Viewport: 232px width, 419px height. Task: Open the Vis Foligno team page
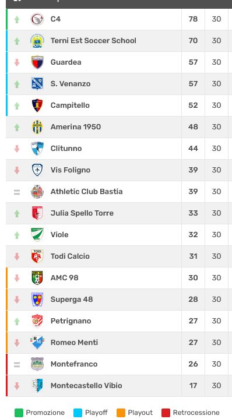(71, 170)
